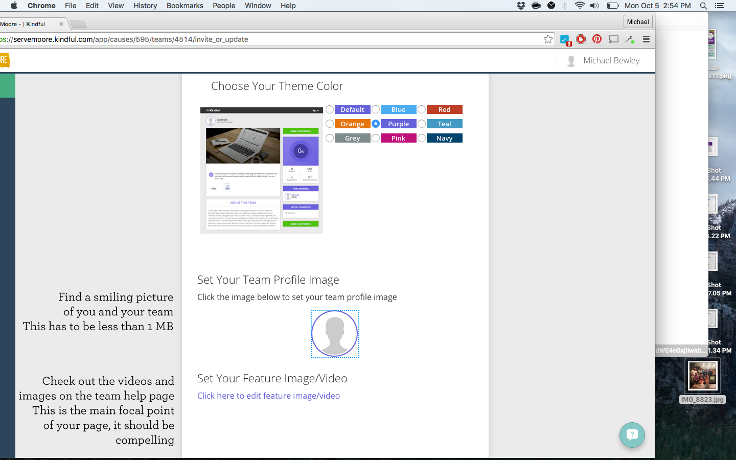Screen dimensions: 736x460
Task: Select the Red theme radio button
Action: (422, 109)
